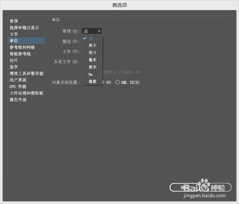Select 文件处理和剪贴板 category
This screenshot has height=204, width=239.
pos(26,93)
